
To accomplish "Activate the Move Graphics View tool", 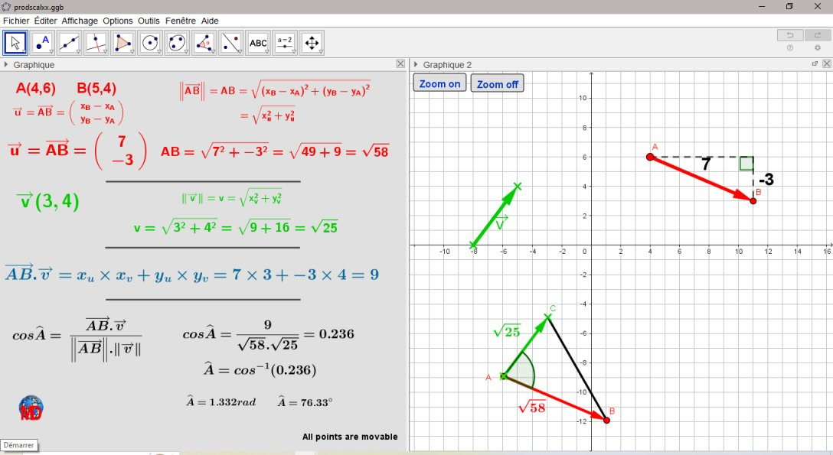I will 312,43.
